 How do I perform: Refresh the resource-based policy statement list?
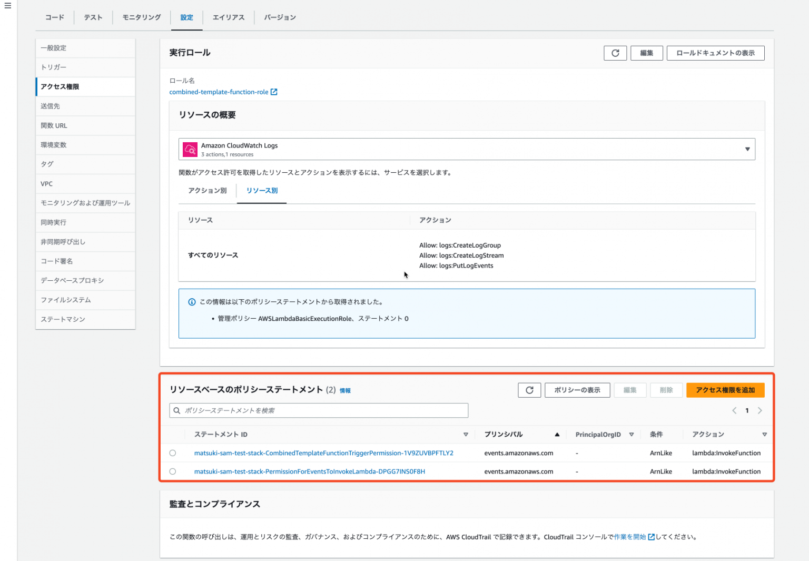pyautogui.click(x=529, y=390)
